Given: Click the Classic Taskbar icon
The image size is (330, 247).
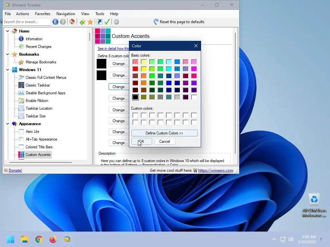Looking at the screenshot, I should (21, 85).
